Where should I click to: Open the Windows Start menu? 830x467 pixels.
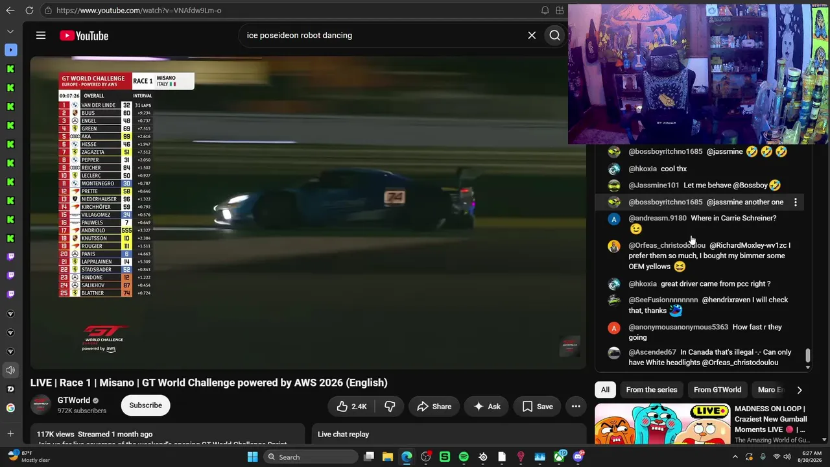pyautogui.click(x=252, y=457)
